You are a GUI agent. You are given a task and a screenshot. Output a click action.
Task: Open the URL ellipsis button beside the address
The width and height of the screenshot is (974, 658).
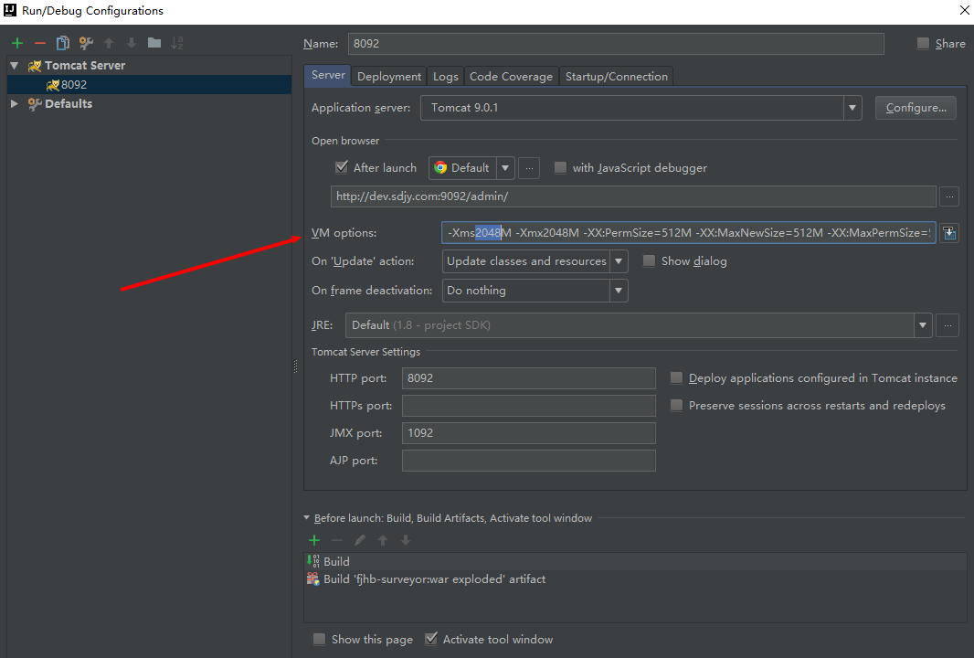pyautogui.click(x=949, y=196)
